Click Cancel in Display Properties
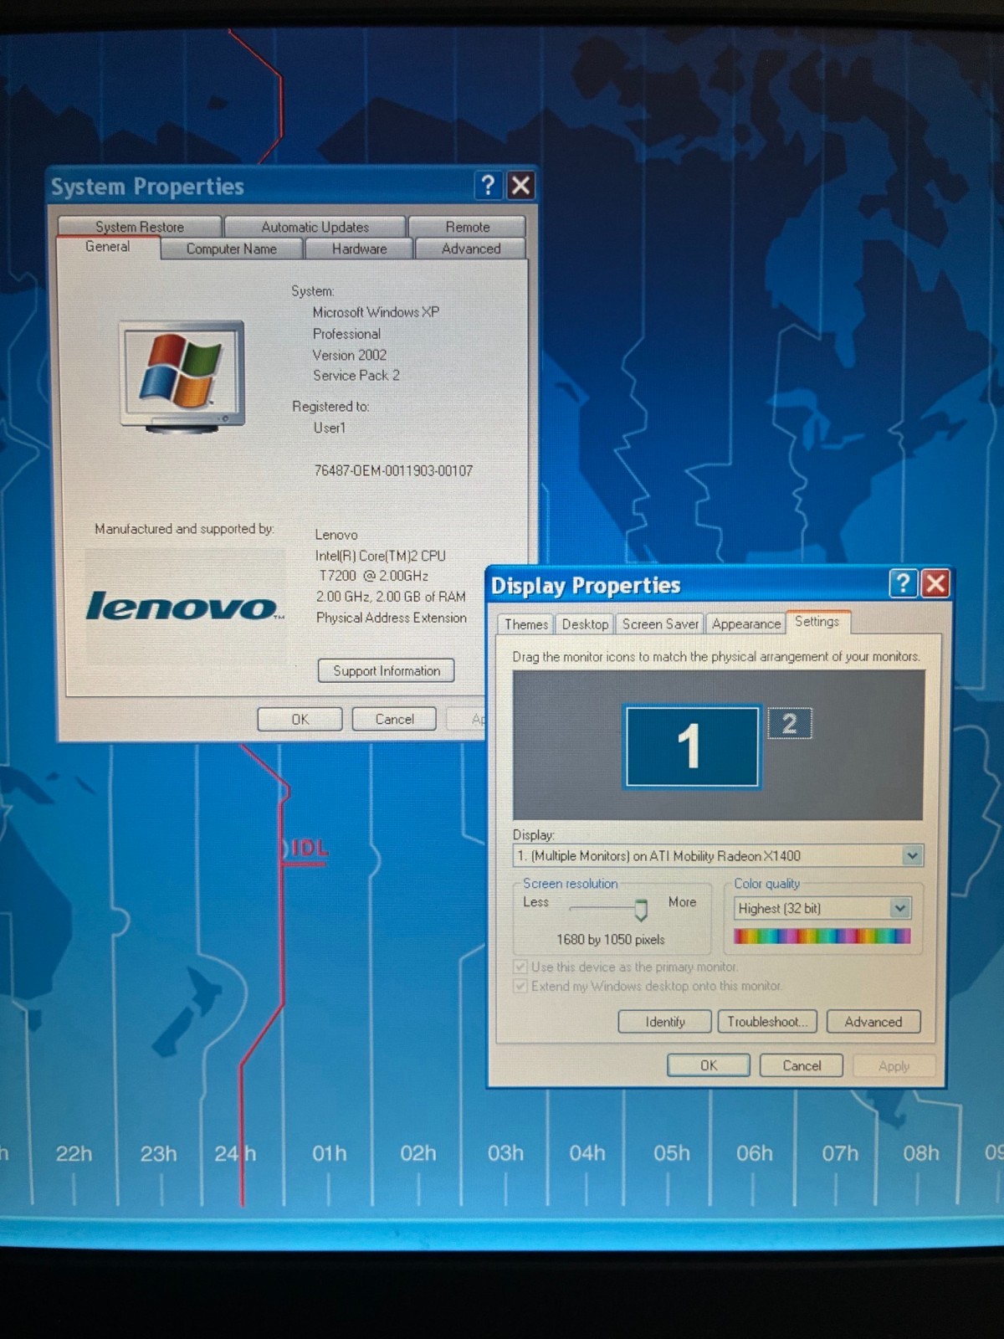 [x=802, y=1065]
